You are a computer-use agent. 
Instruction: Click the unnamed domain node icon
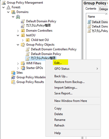coord(18,17)
